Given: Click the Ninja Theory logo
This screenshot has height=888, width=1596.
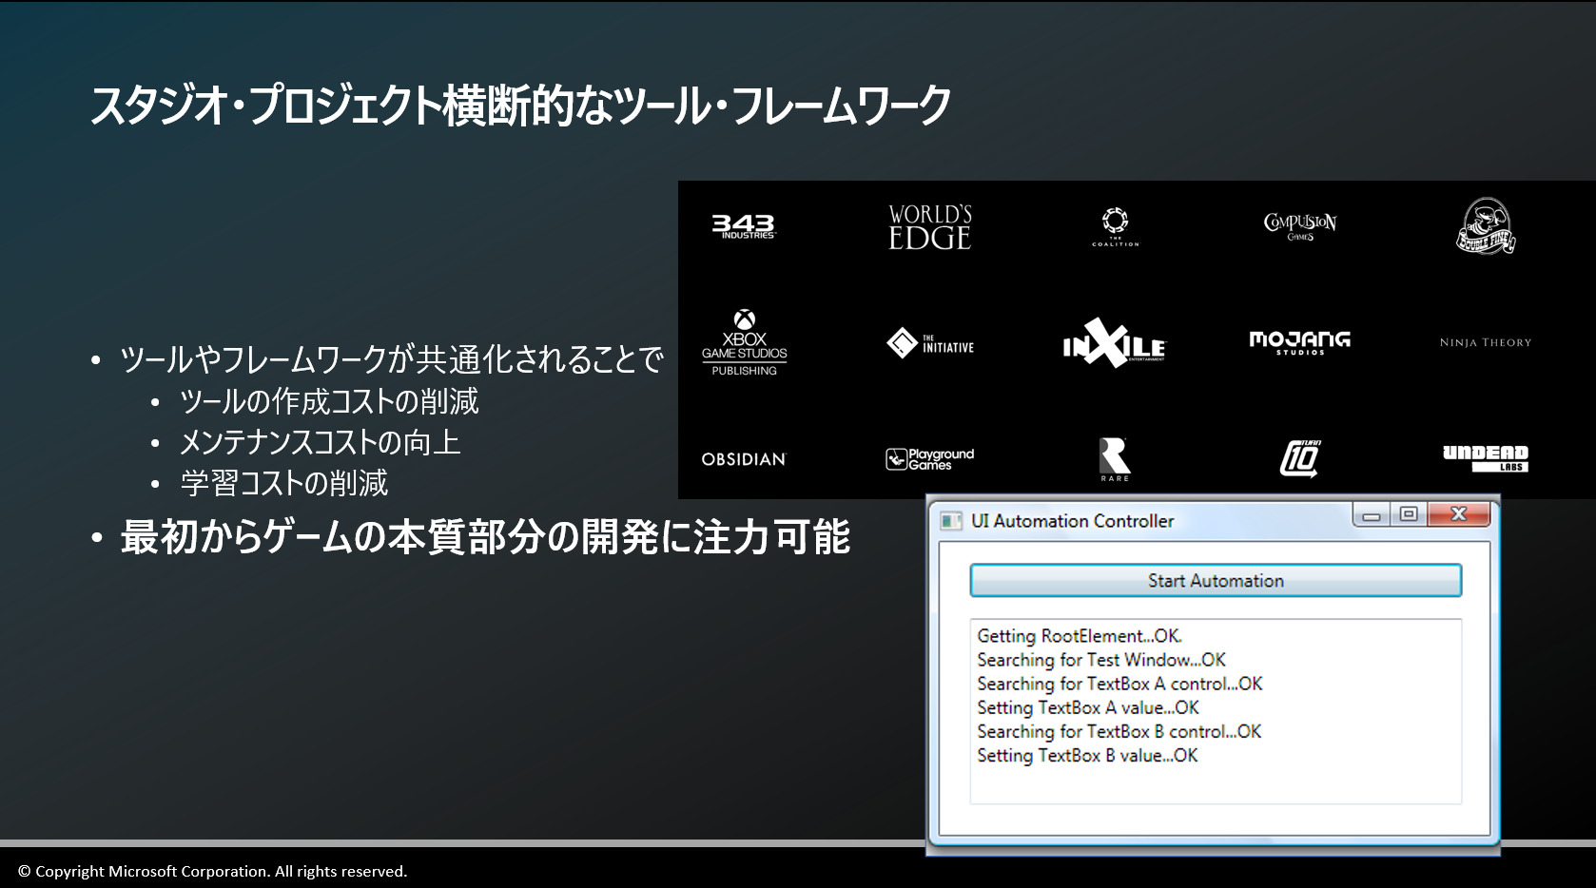Looking at the screenshot, I should (x=1486, y=342).
